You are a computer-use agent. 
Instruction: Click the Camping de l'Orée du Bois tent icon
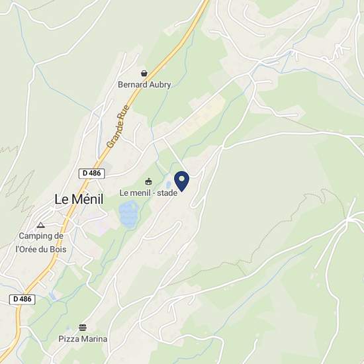(40, 225)
